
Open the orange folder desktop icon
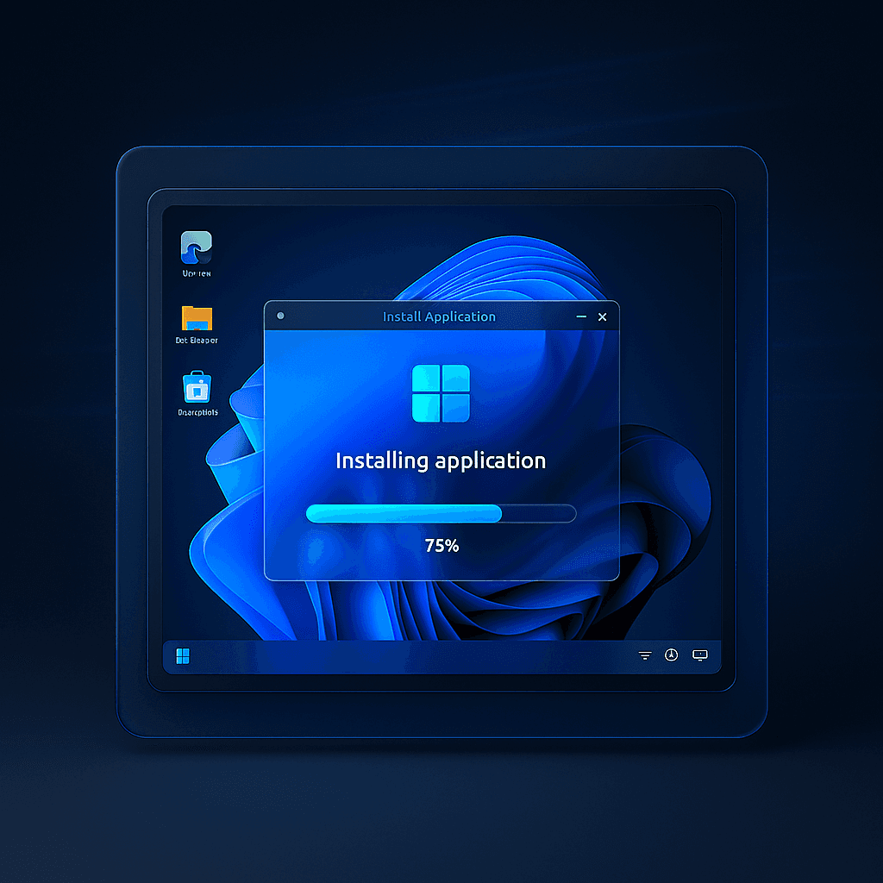tap(197, 318)
